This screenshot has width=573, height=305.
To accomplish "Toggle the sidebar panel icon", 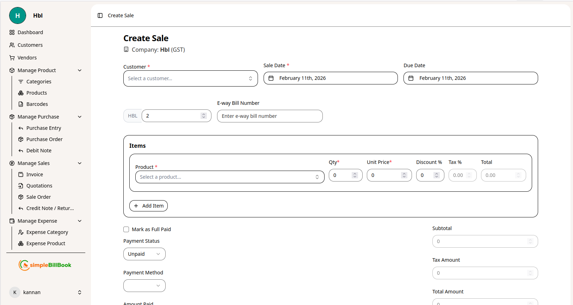I will point(100,15).
